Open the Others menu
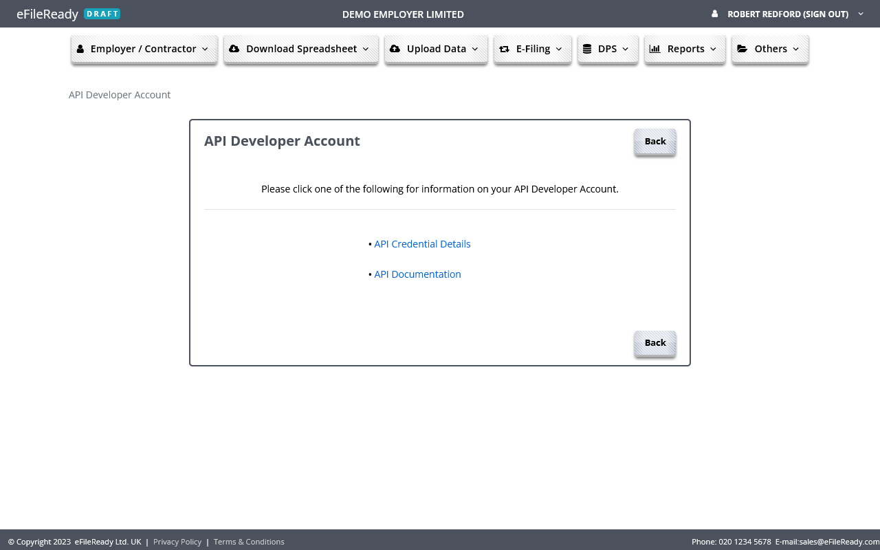Image resolution: width=880 pixels, height=550 pixels. click(770, 49)
